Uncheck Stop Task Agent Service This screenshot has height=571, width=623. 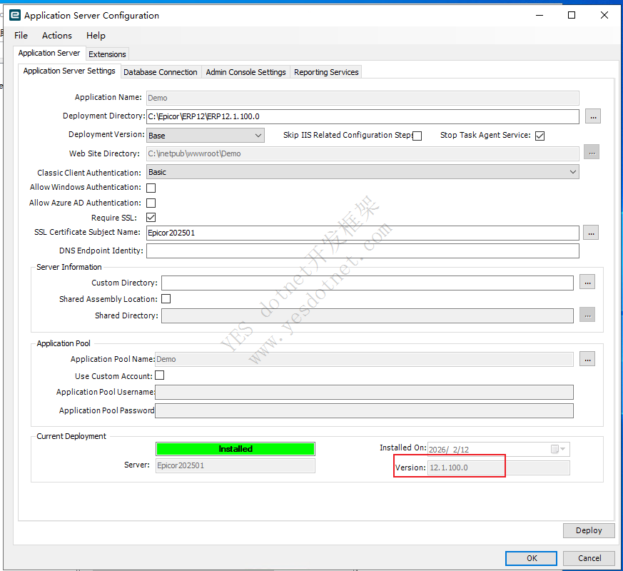tap(540, 136)
